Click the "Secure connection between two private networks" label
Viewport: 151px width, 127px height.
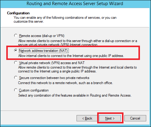point(54,78)
